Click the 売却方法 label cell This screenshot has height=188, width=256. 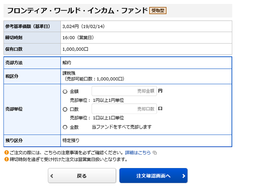[32, 63]
